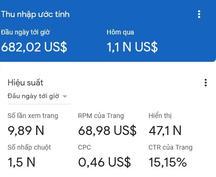Open the Số lần xem trang metric
The image size is (216, 177).
pyautogui.click(x=33, y=116)
